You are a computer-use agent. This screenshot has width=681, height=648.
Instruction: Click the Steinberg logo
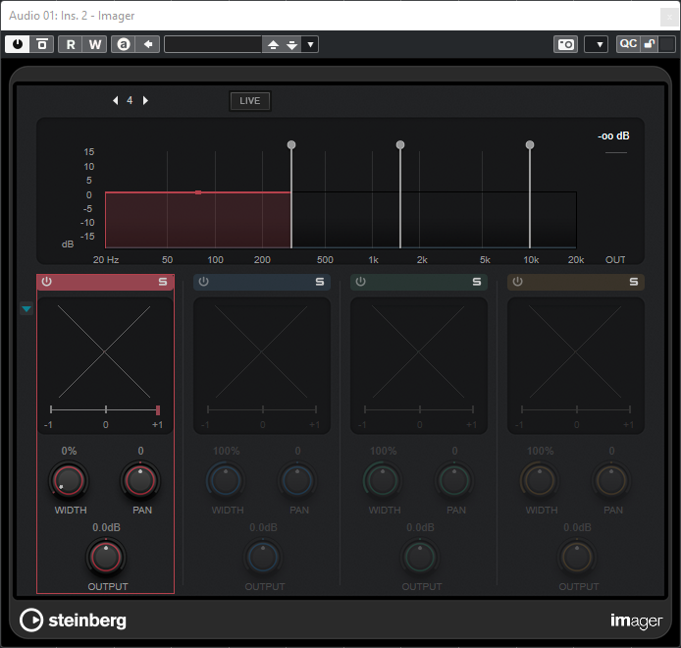73,621
